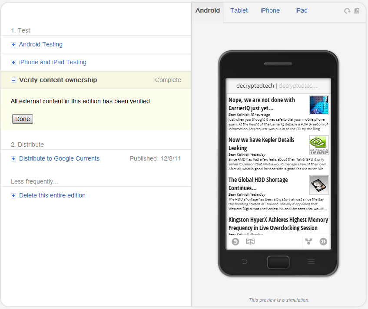The height and width of the screenshot is (309, 368).
Task: Click Distribute to Google Currents link
Action: click(60, 158)
